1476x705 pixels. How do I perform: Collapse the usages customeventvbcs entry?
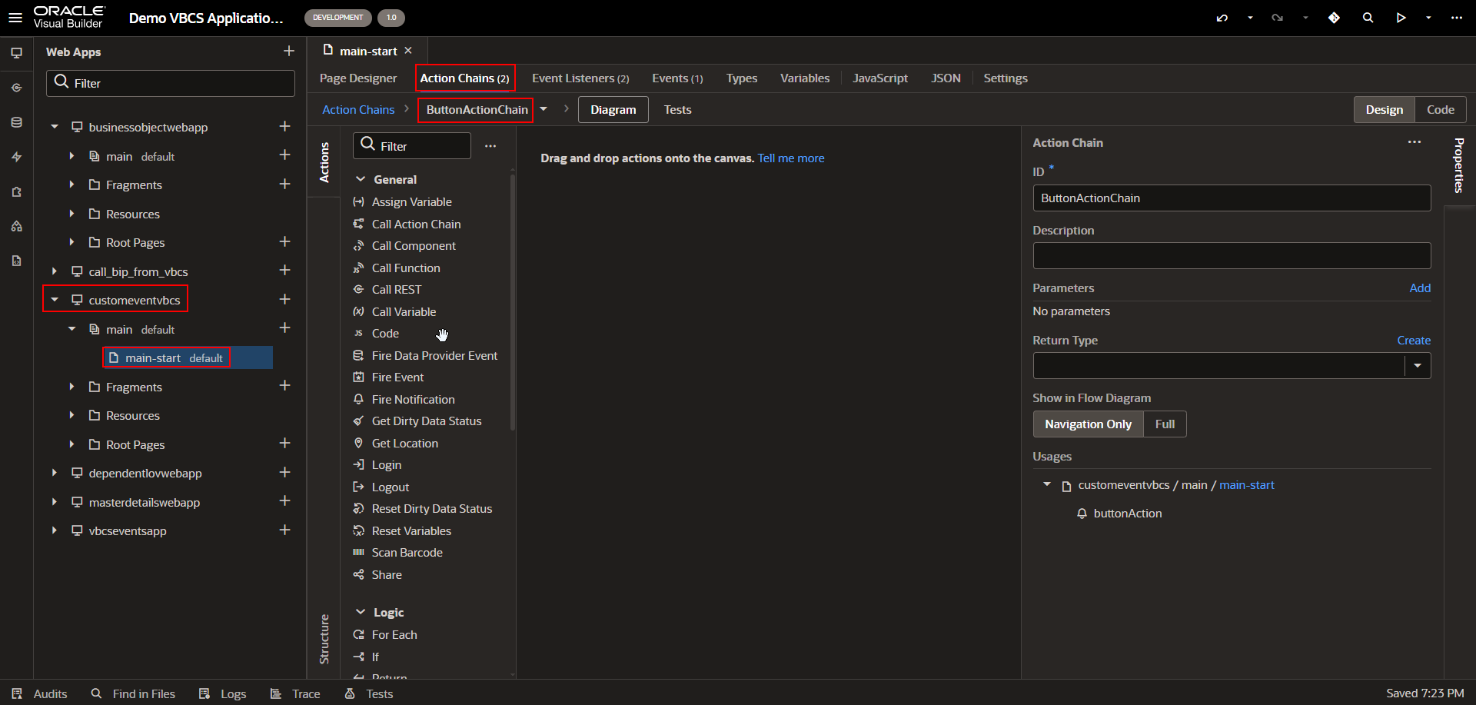click(1047, 484)
